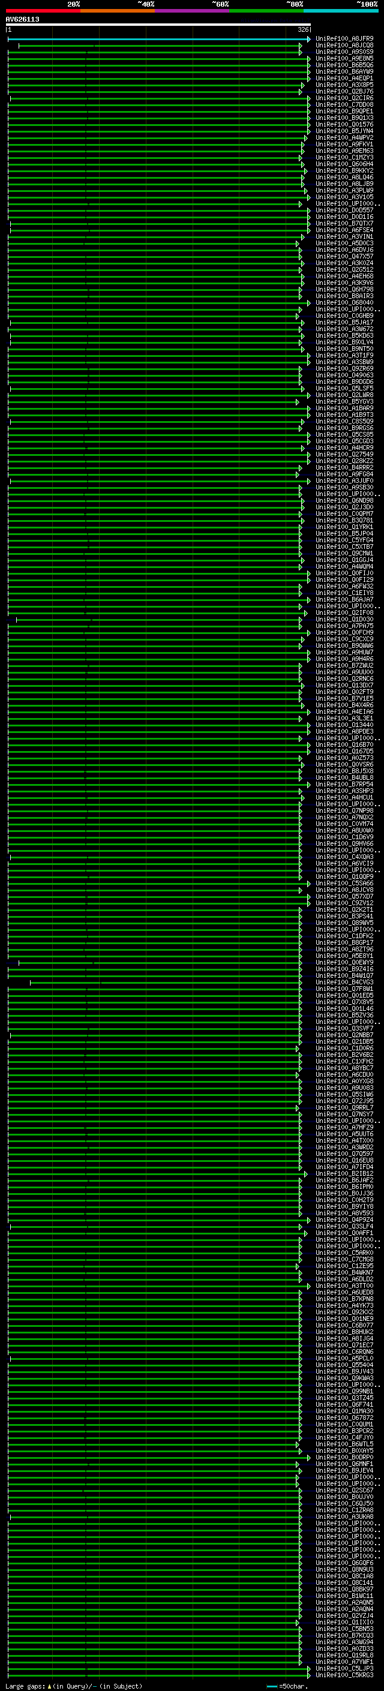The width and height of the screenshot is (384, 1691).
Task: Open UniRef100_A4WPV2 entry
Action: tap(344, 138)
